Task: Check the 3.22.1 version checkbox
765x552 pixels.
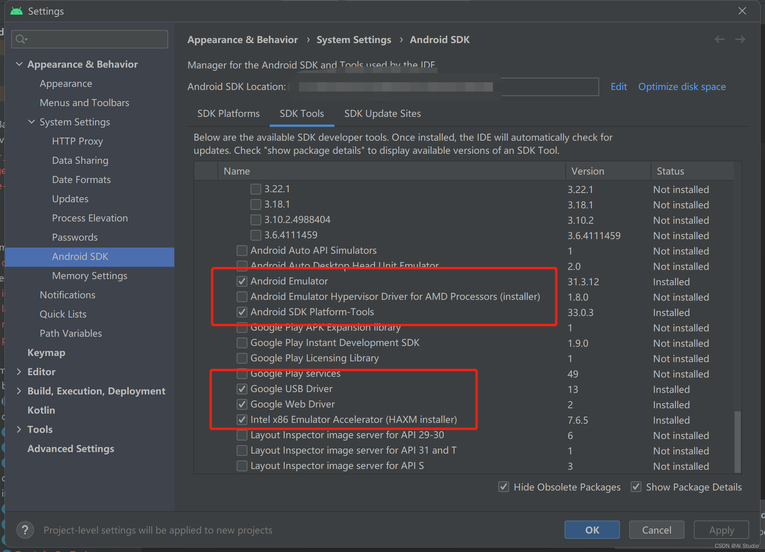Action: click(256, 189)
